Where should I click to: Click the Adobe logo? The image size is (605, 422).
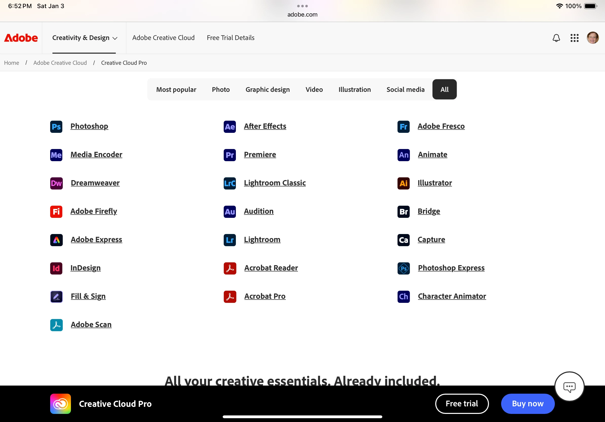point(21,38)
